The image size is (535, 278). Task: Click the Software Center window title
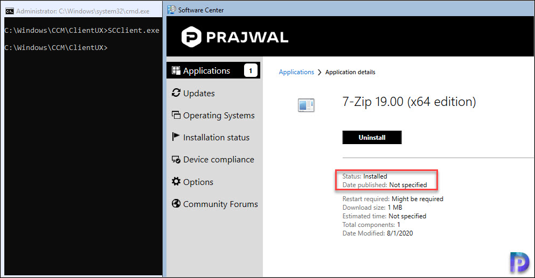pos(201,10)
